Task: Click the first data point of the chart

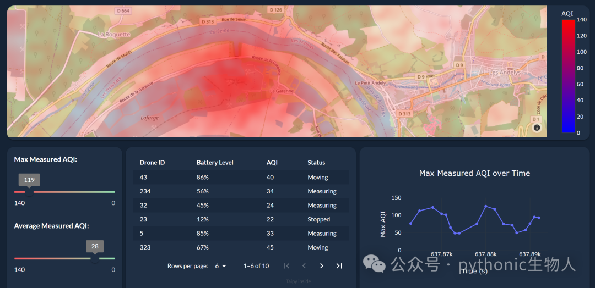Action: 410,224
